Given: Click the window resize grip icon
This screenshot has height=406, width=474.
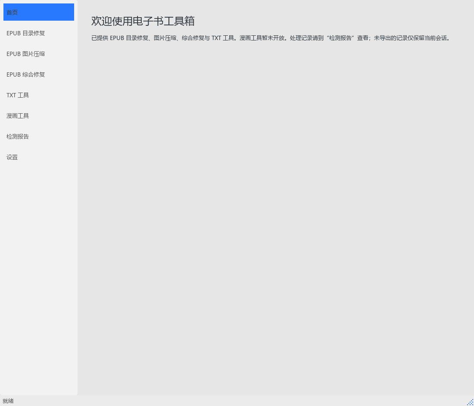Looking at the screenshot, I should pos(470,402).
